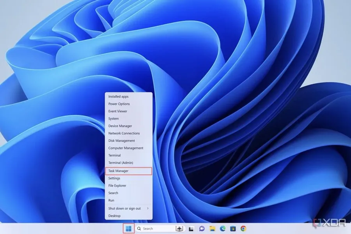Launch Microsoft Edge from the taskbar
The height and width of the screenshot is (234, 351).
(223, 229)
